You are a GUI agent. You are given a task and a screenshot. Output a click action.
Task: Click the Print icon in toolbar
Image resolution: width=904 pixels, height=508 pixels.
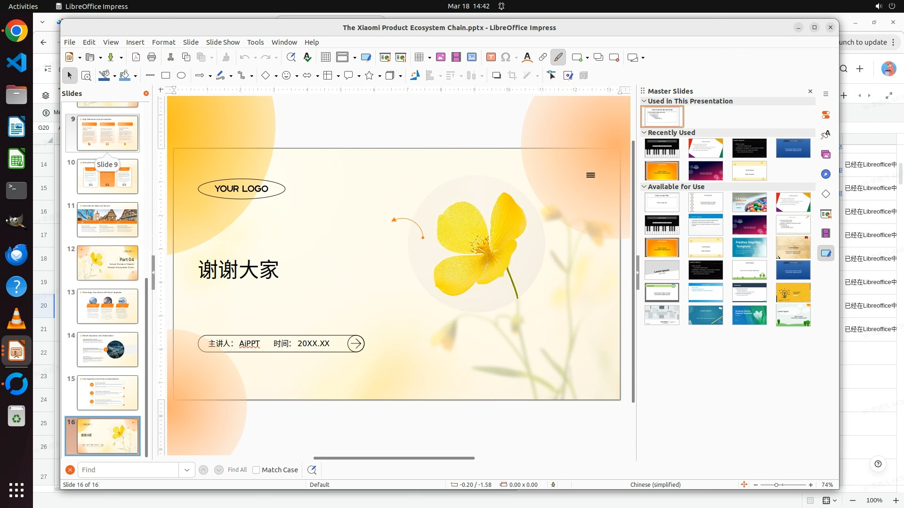pyautogui.click(x=152, y=57)
